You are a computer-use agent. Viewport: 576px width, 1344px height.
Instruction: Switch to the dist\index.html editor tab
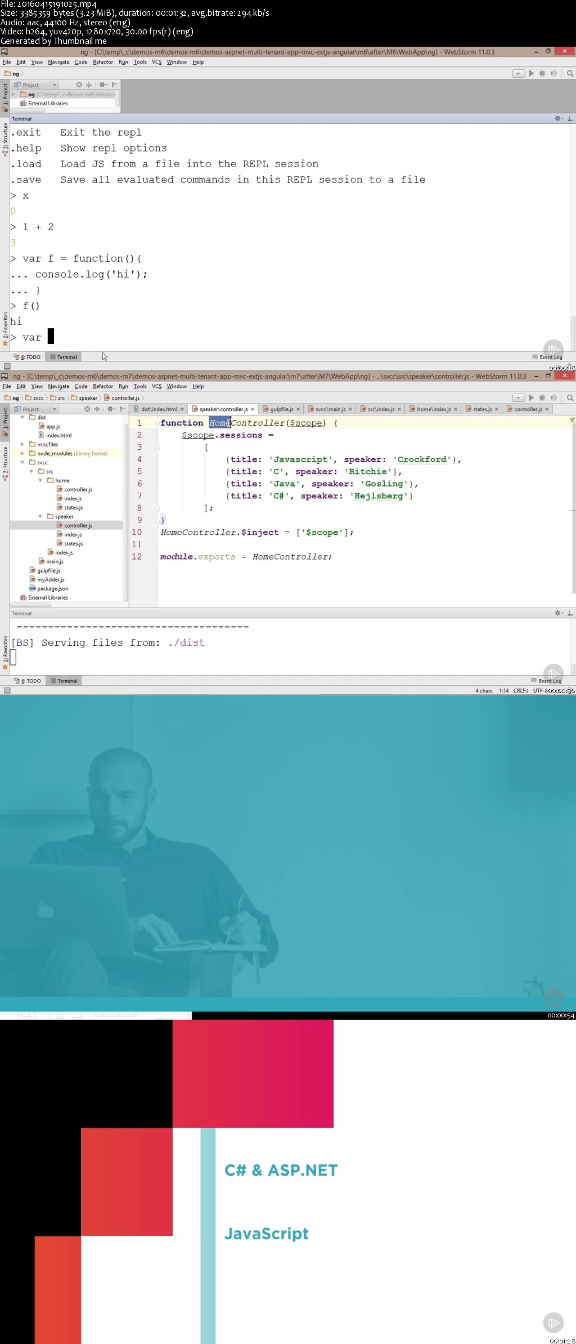pyautogui.click(x=159, y=409)
